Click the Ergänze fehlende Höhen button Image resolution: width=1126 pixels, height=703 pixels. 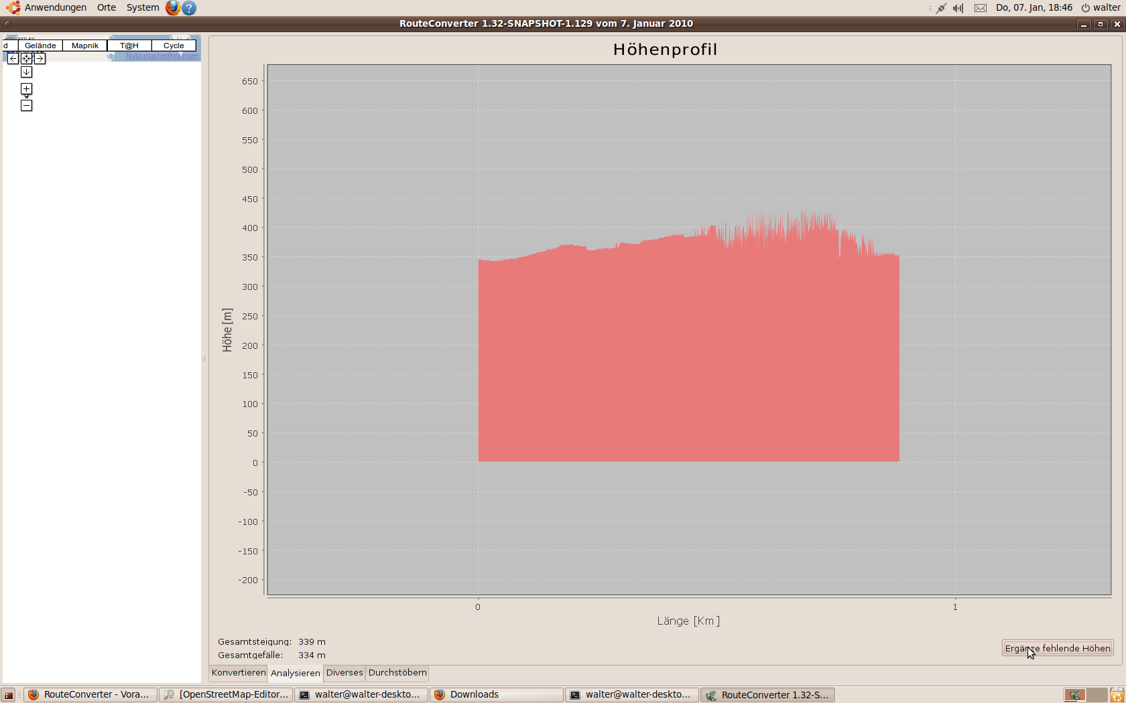(1057, 648)
